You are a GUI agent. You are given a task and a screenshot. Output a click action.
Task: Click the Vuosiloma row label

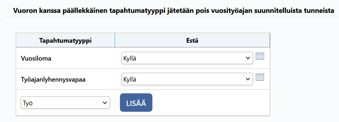(x=36, y=59)
